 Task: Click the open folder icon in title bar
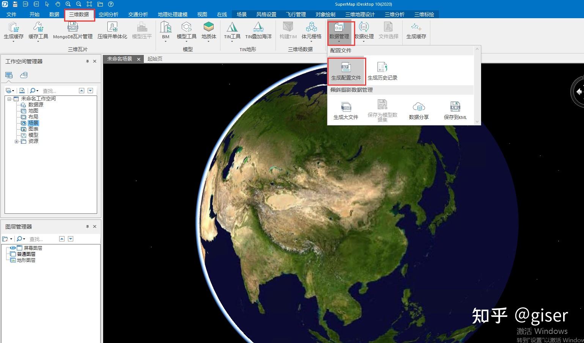(x=100, y=4)
